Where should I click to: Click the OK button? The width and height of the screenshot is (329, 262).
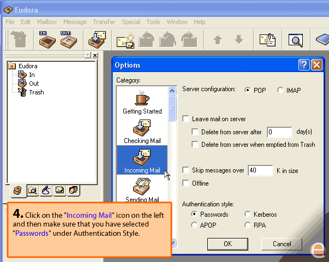pos(228,243)
